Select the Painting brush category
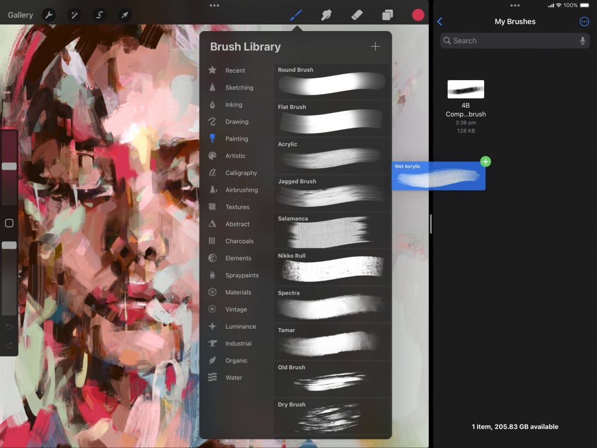This screenshot has width=597, height=448. click(x=236, y=139)
